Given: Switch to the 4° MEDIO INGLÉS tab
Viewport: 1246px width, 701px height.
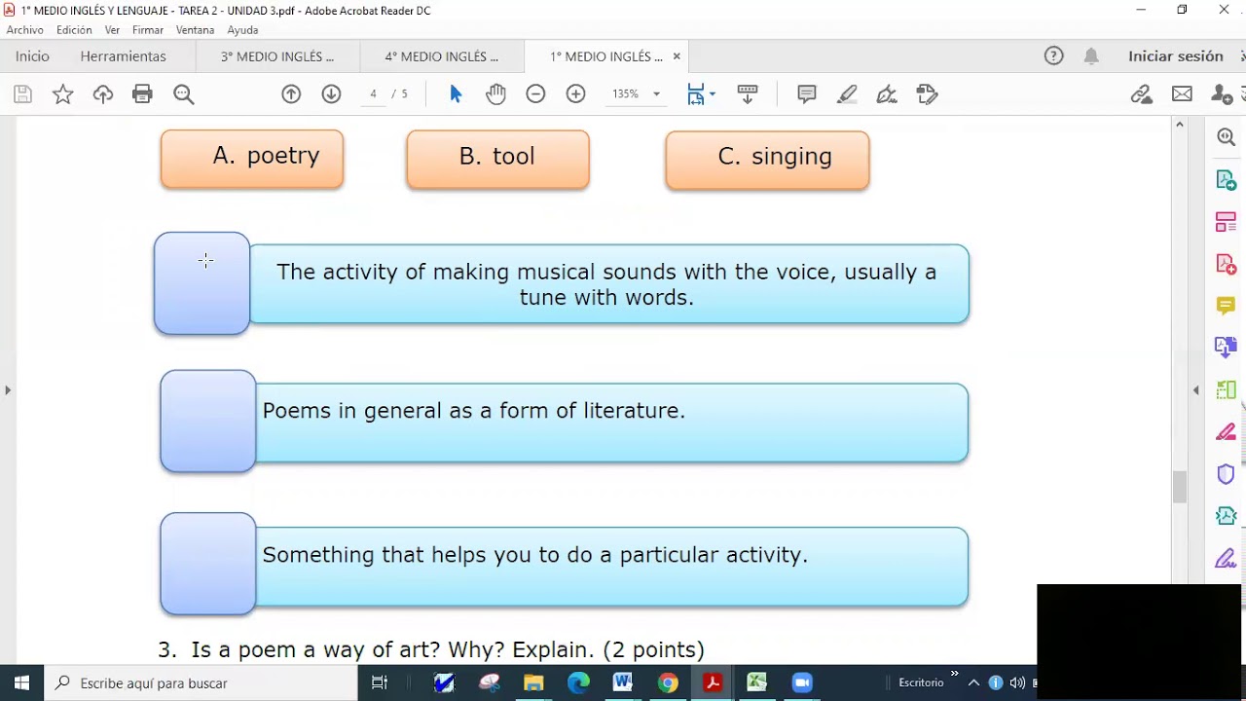Looking at the screenshot, I should point(442,56).
